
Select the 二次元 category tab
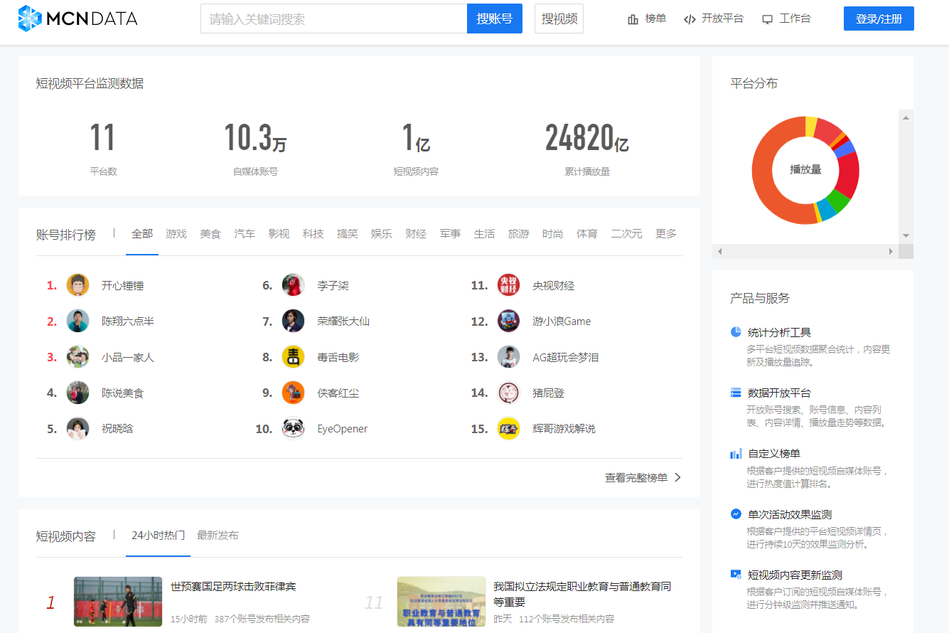pyautogui.click(x=626, y=234)
